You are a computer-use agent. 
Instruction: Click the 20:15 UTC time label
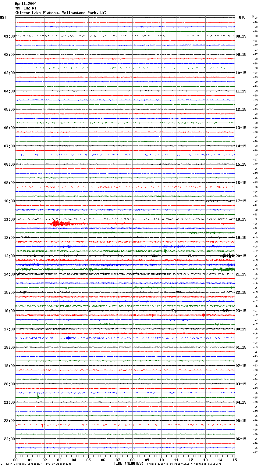point(241,256)
